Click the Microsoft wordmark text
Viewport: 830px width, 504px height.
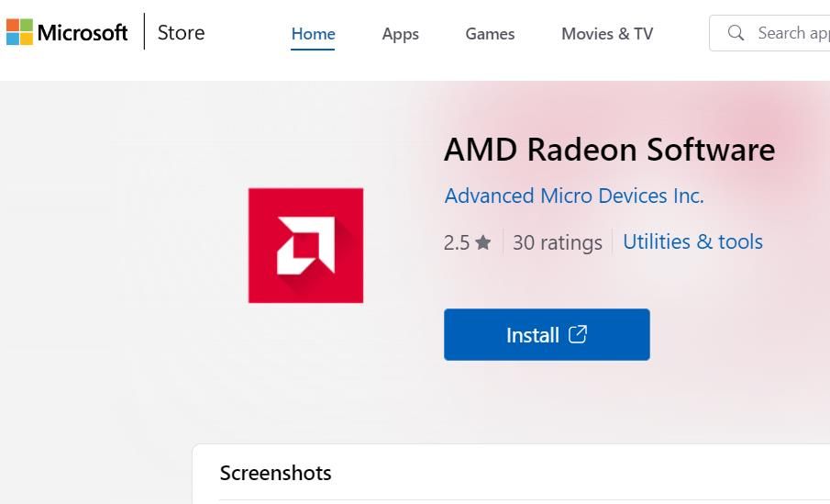pos(83,33)
